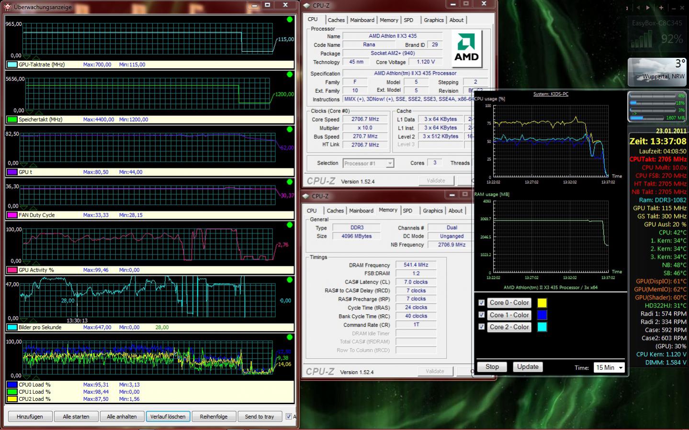This screenshot has height=430, width=689.
Task: Click the AMD logo in CPU-Z
Action: 467,49
